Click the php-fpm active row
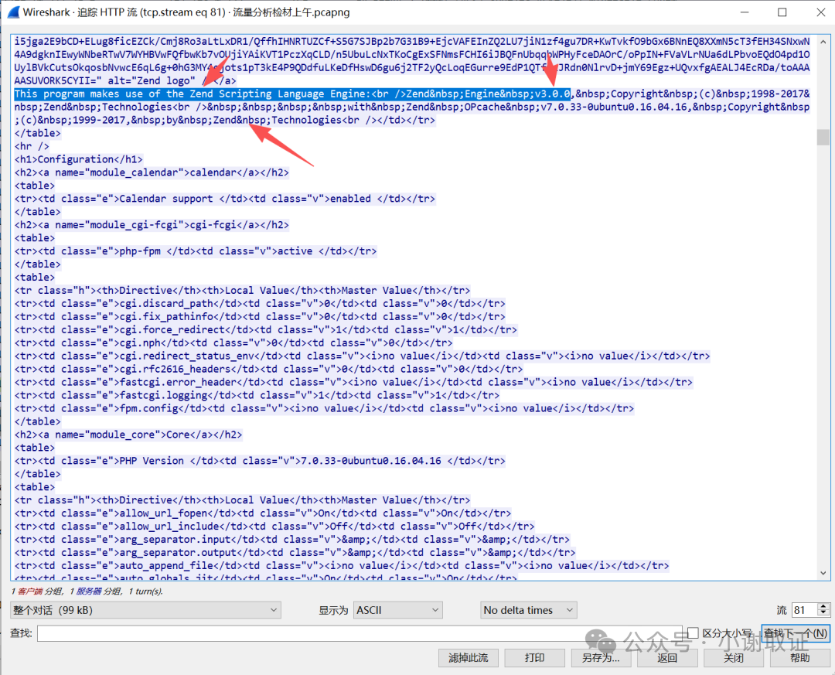Image resolution: width=835 pixels, height=675 pixels. (x=196, y=251)
